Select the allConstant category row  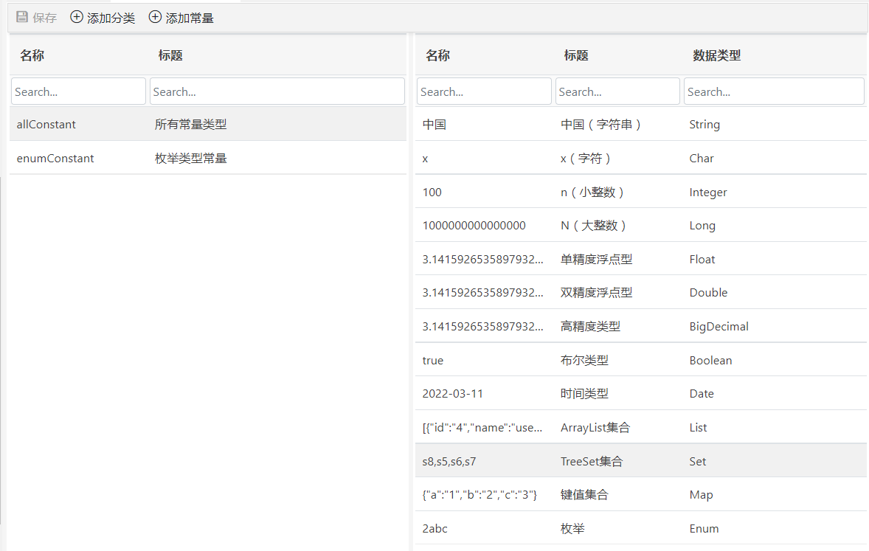tap(207, 125)
